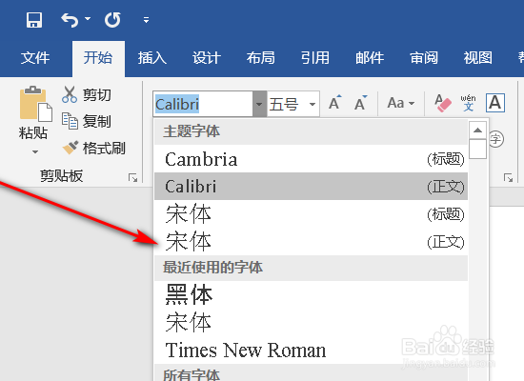This screenshot has height=381, width=524.
Task: Open the 文件 tab
Action: 35,58
